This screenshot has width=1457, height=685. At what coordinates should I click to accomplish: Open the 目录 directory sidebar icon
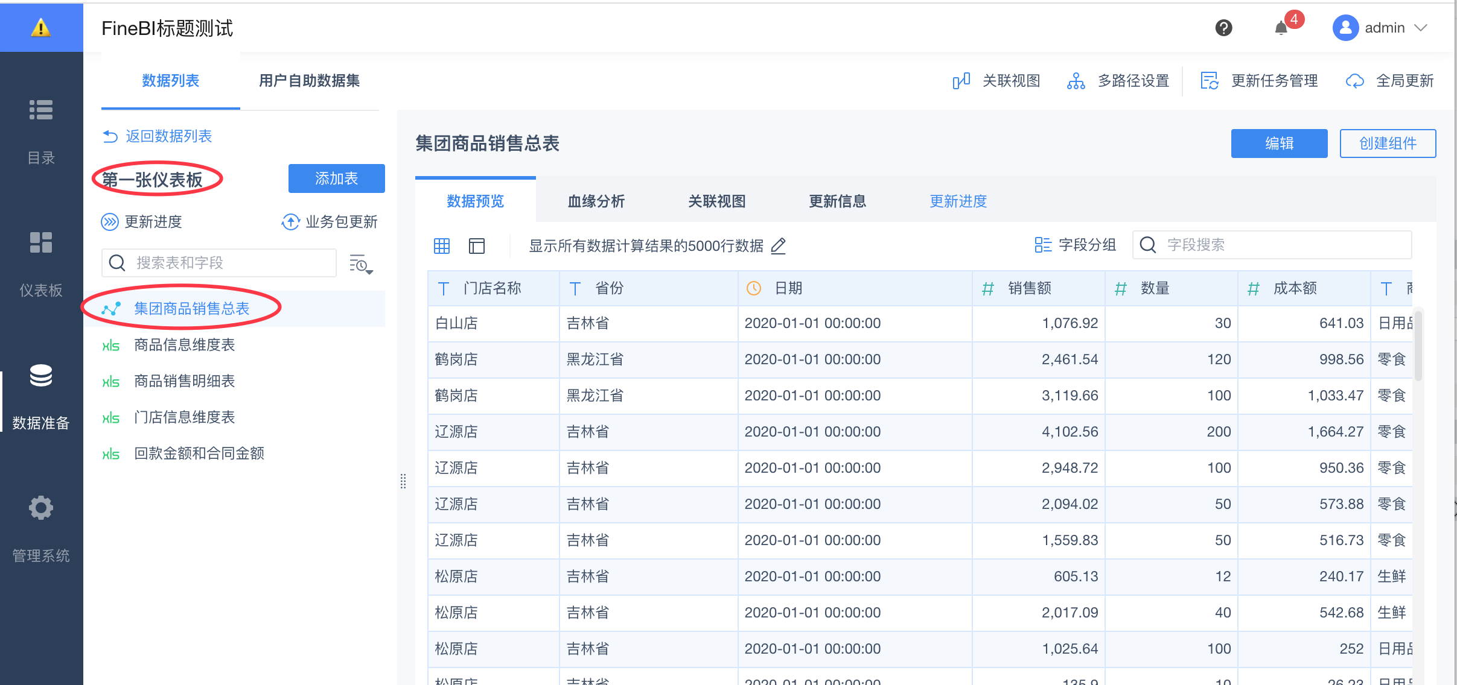(41, 110)
